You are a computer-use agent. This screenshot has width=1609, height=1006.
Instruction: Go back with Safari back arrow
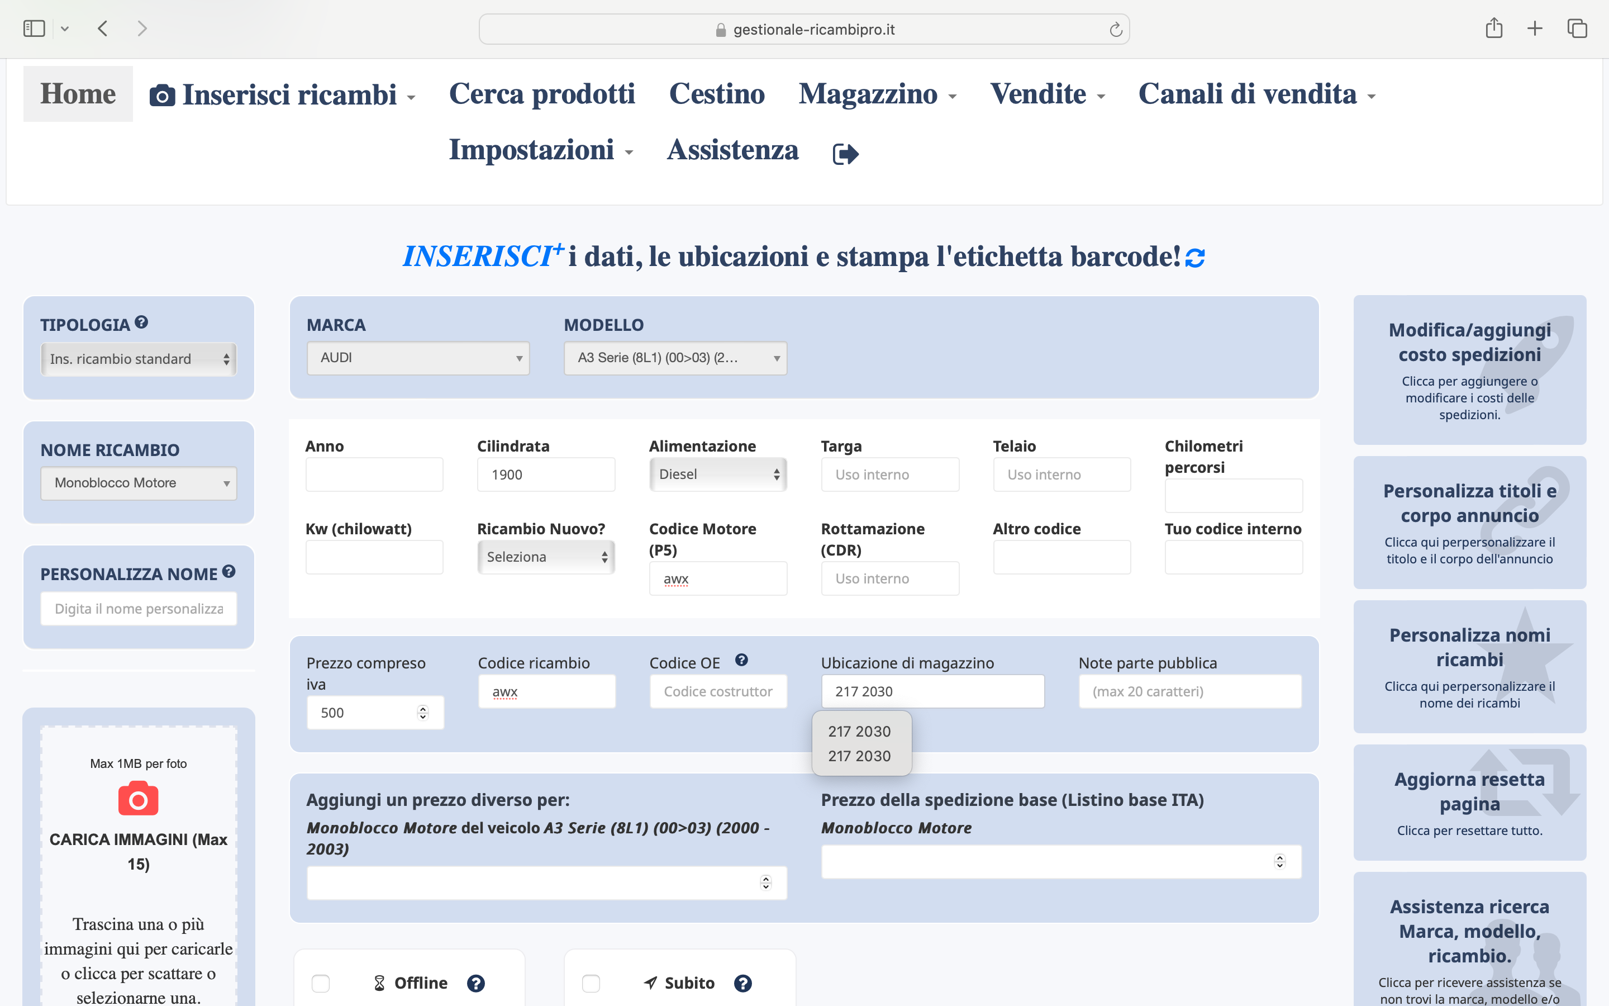click(102, 29)
